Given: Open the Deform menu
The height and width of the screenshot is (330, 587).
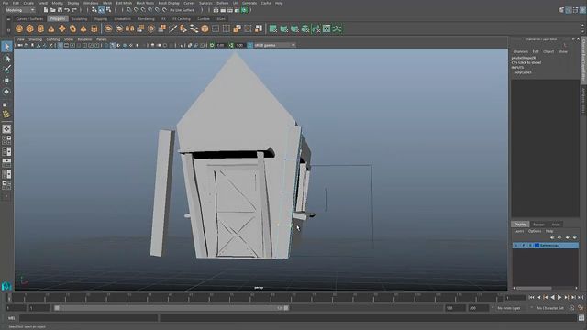Looking at the screenshot, I should pos(222,3).
